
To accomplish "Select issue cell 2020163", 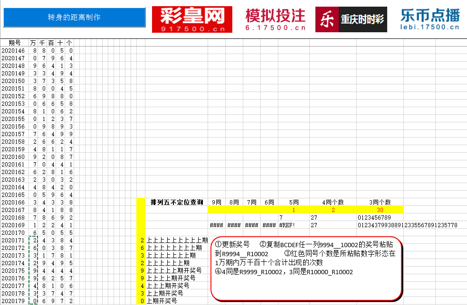I will (x=15, y=180).
